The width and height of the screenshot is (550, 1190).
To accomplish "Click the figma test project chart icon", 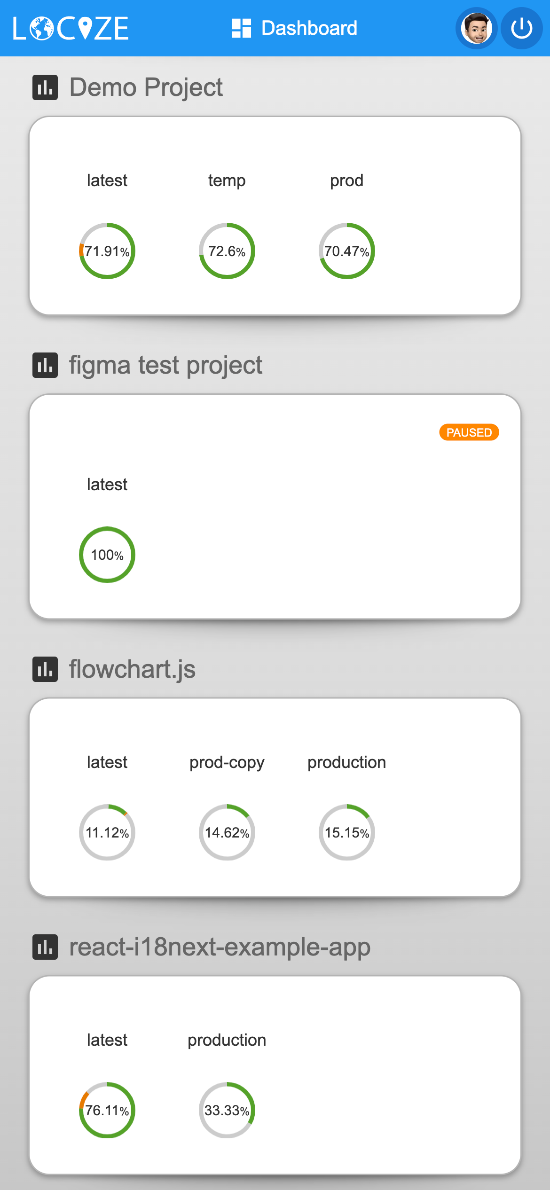I will [45, 365].
